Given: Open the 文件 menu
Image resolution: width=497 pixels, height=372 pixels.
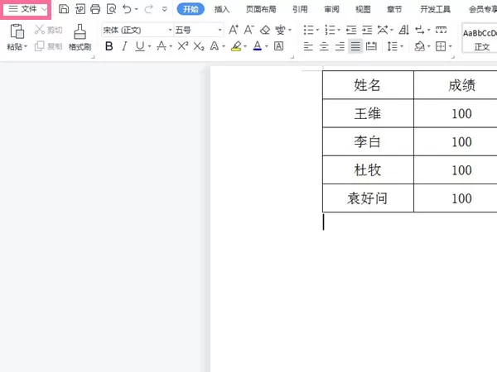Looking at the screenshot, I should point(26,9).
